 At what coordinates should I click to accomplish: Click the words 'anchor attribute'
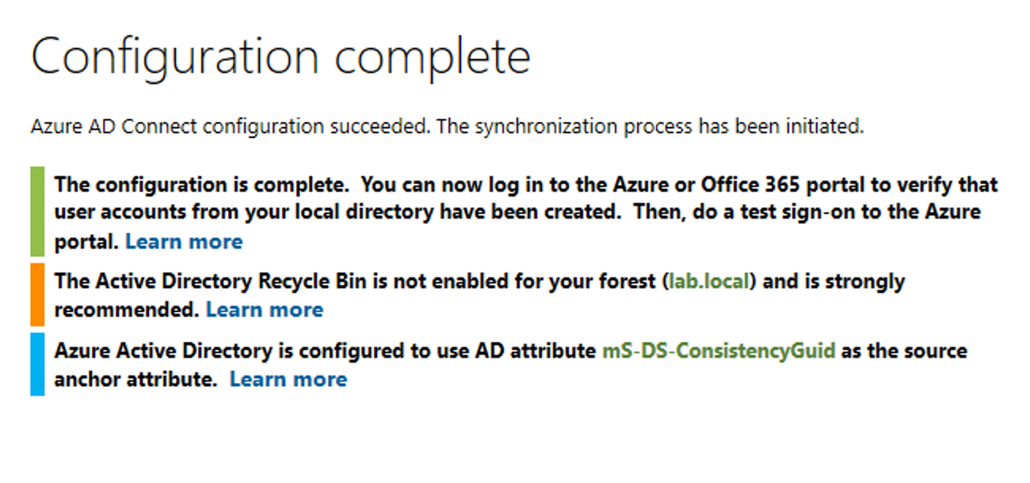[135, 379]
